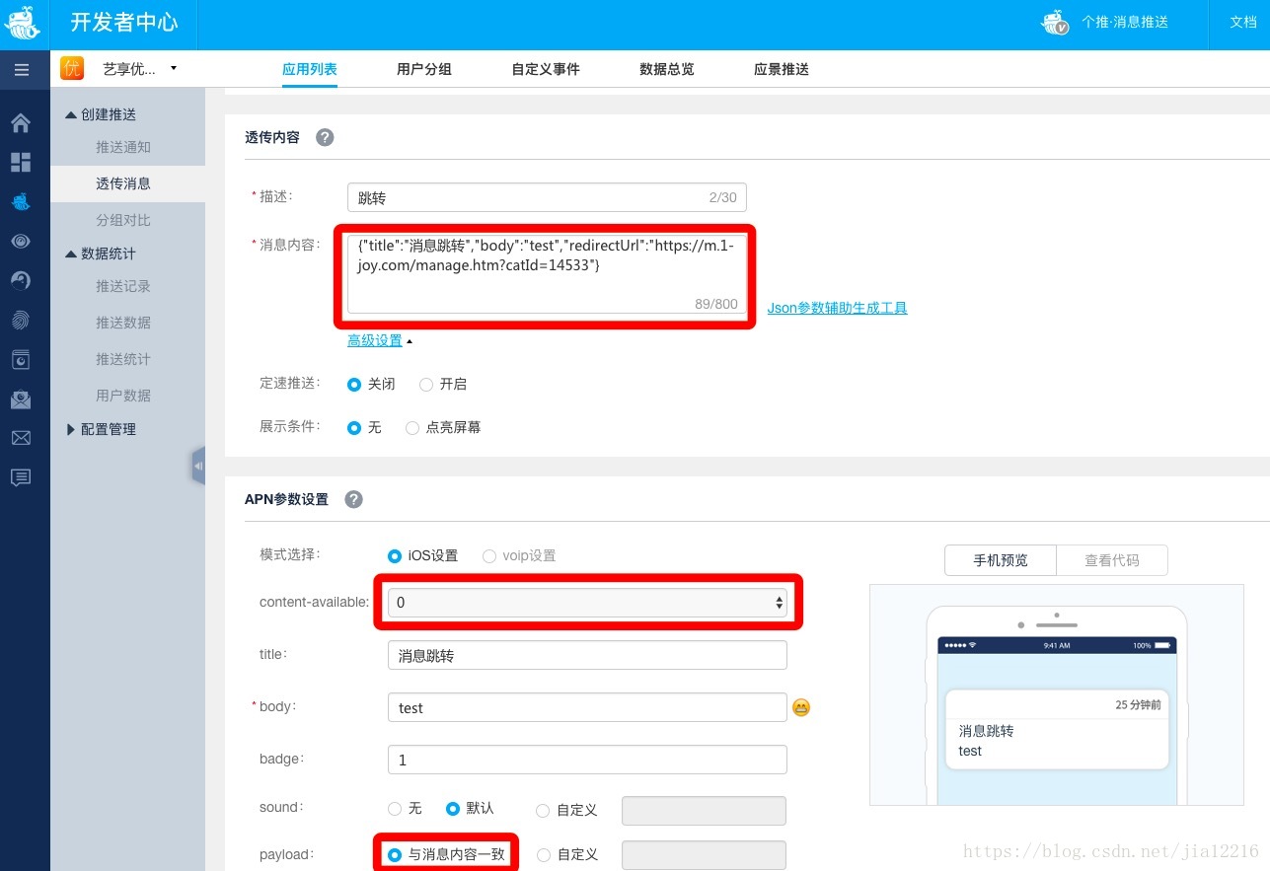This screenshot has width=1270, height=871.
Task: Click notification card in phone preview
Action: [1057, 729]
